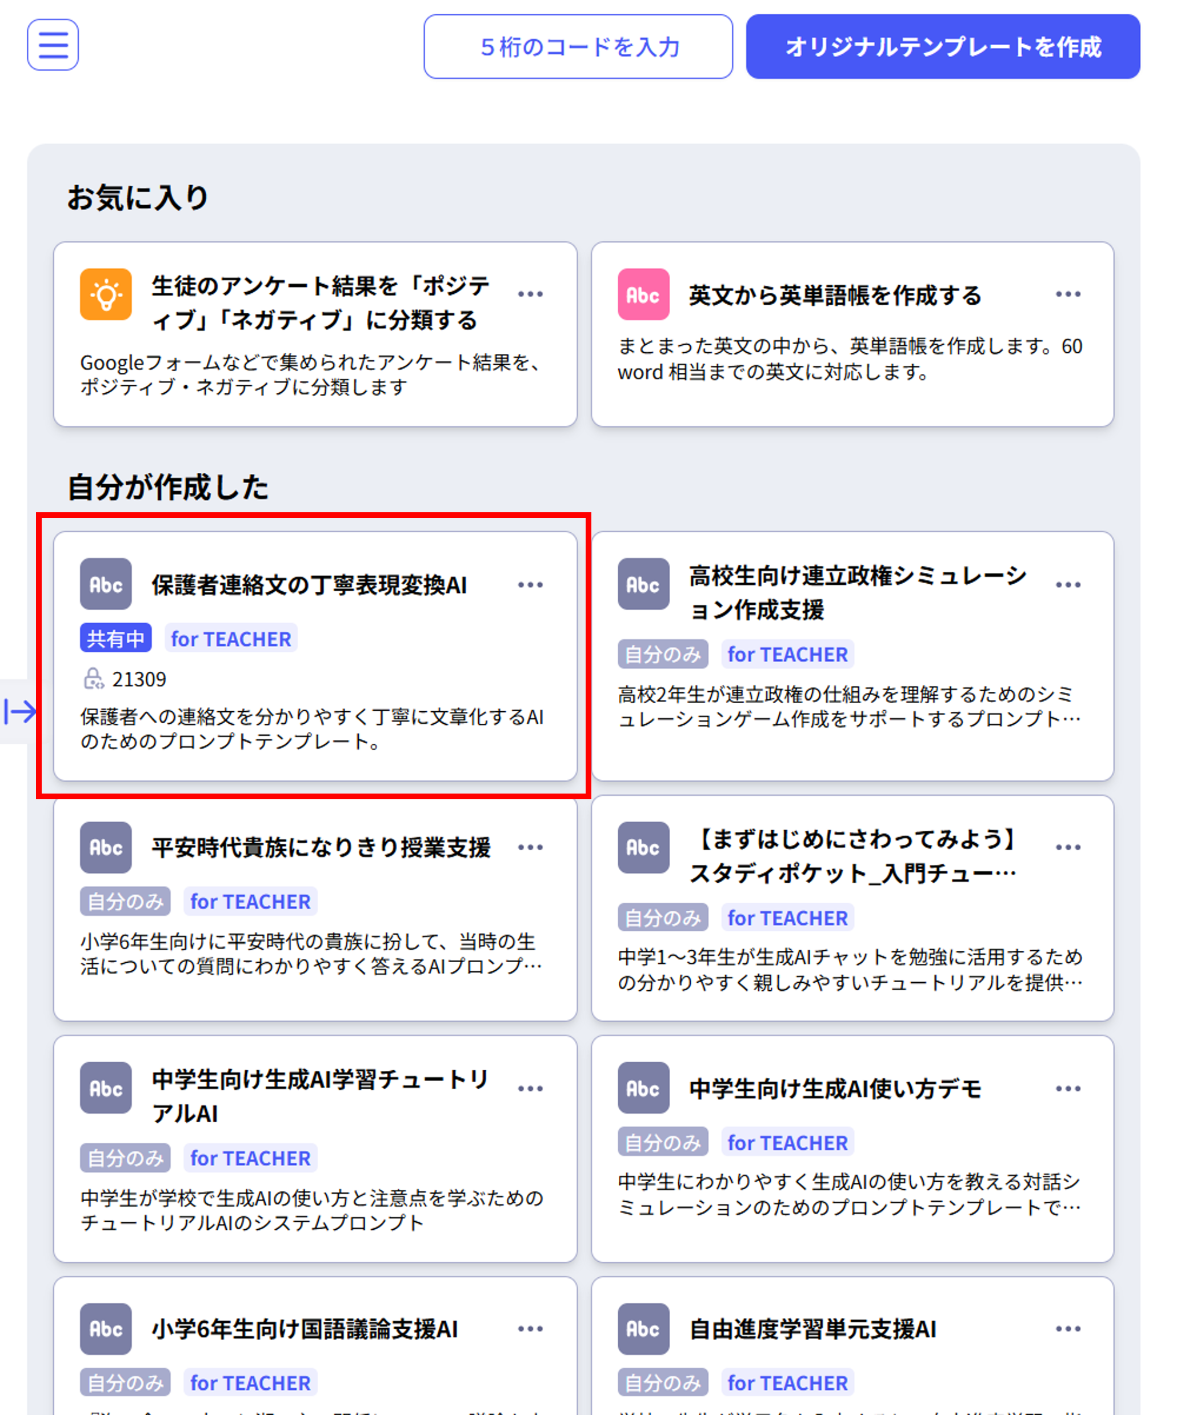Open more options for 生徒のアンケート結果 card
The image size is (1177, 1415).
click(x=530, y=294)
